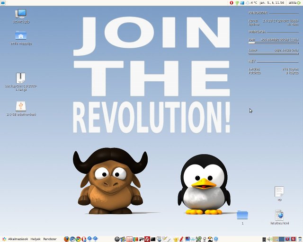The height and width of the screenshot is (242, 303).
Task: Click the green knot launcher icon
Action: [199, 239]
